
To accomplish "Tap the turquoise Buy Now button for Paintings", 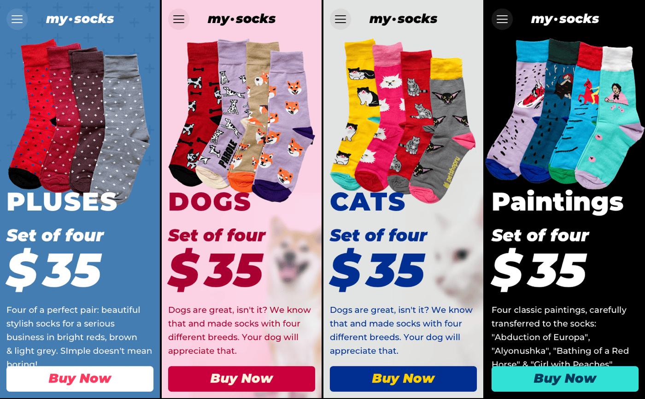I will click(565, 379).
